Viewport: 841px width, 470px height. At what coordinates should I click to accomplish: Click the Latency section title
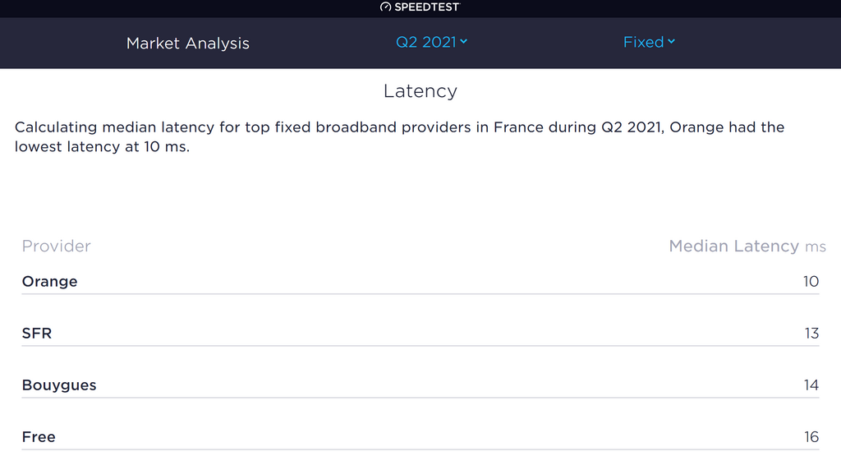(x=420, y=91)
